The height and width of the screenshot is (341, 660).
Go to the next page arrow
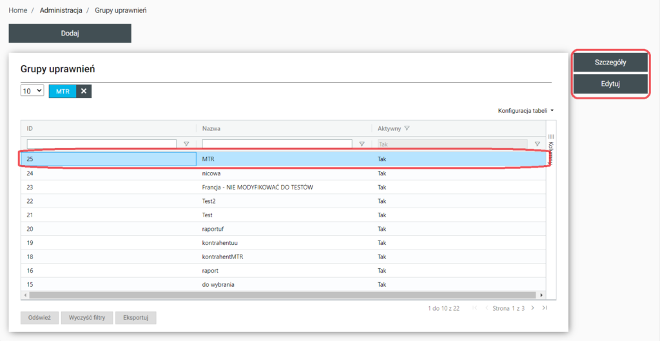point(532,308)
